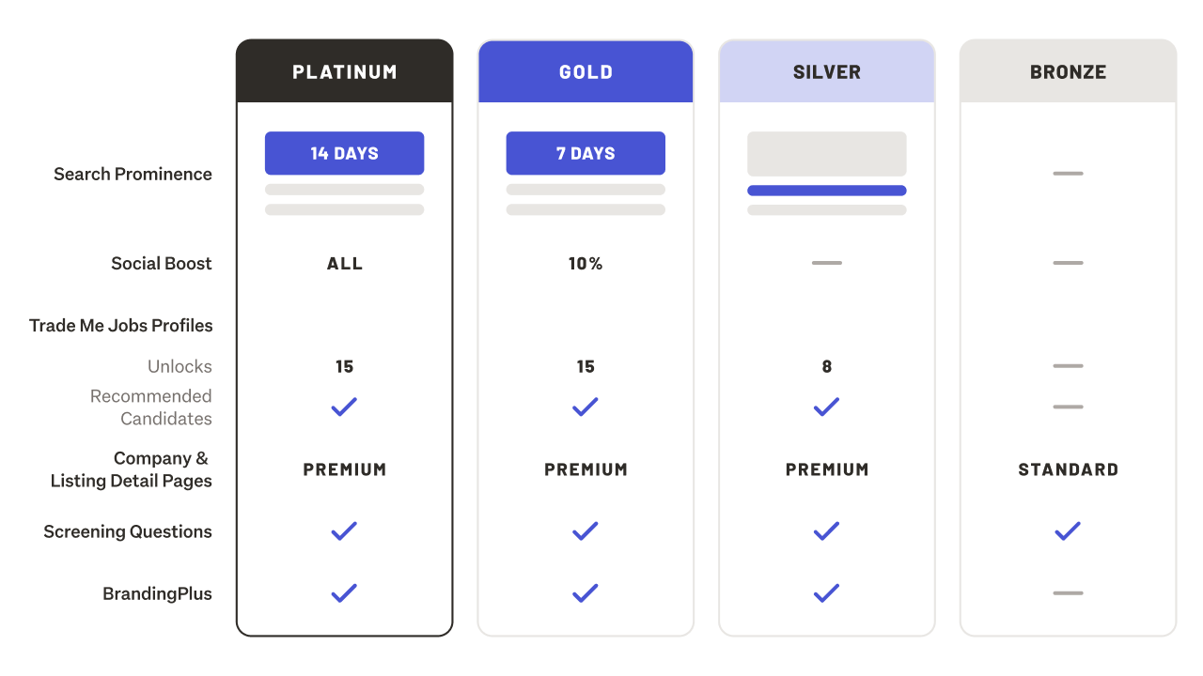Click Silver BrandingPlus checkmark

coord(826,593)
